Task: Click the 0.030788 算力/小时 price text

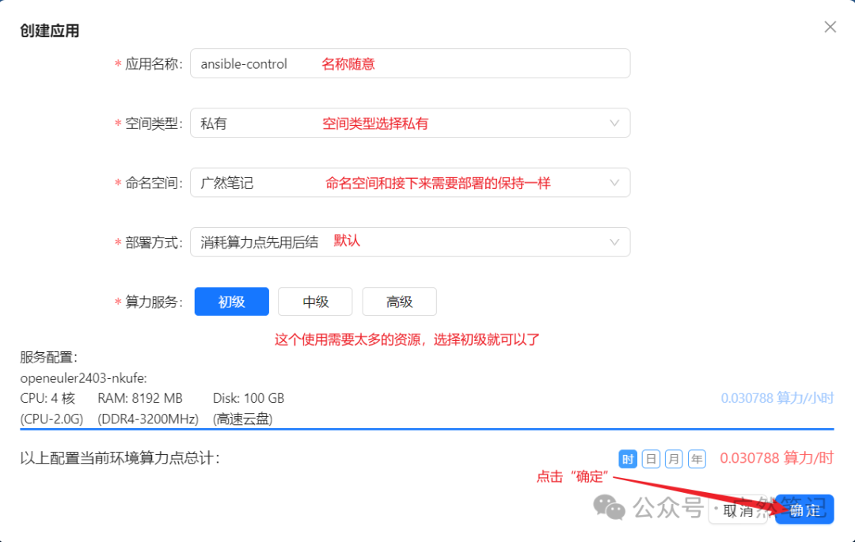Action: coord(777,398)
